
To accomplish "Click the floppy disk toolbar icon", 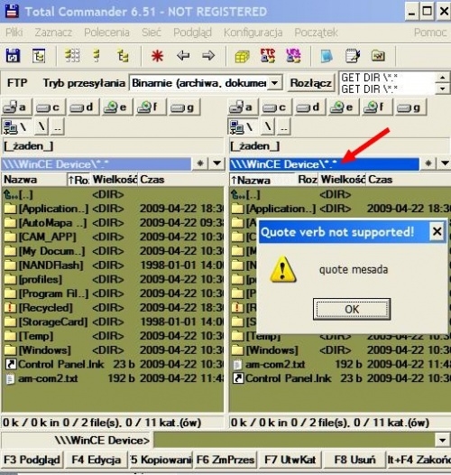I will click(x=13, y=56).
